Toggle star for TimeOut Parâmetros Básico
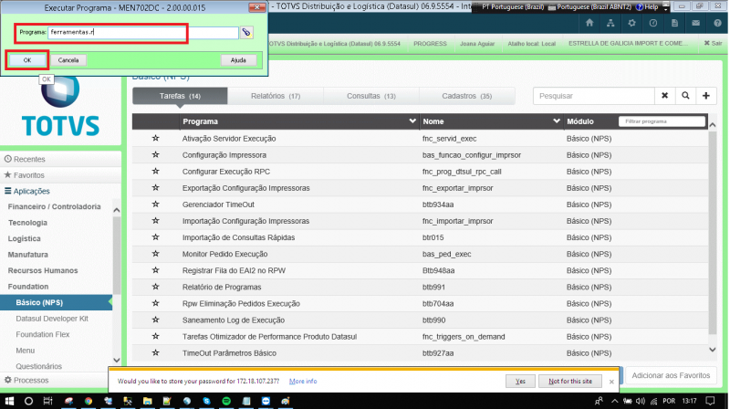 (x=155, y=352)
